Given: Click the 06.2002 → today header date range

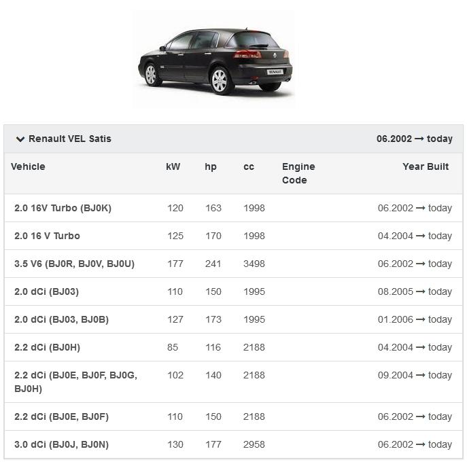Looking at the screenshot, I should pyautogui.click(x=415, y=139).
